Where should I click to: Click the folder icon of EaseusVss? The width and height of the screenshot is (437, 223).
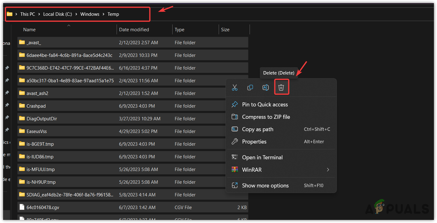[x=22, y=131]
